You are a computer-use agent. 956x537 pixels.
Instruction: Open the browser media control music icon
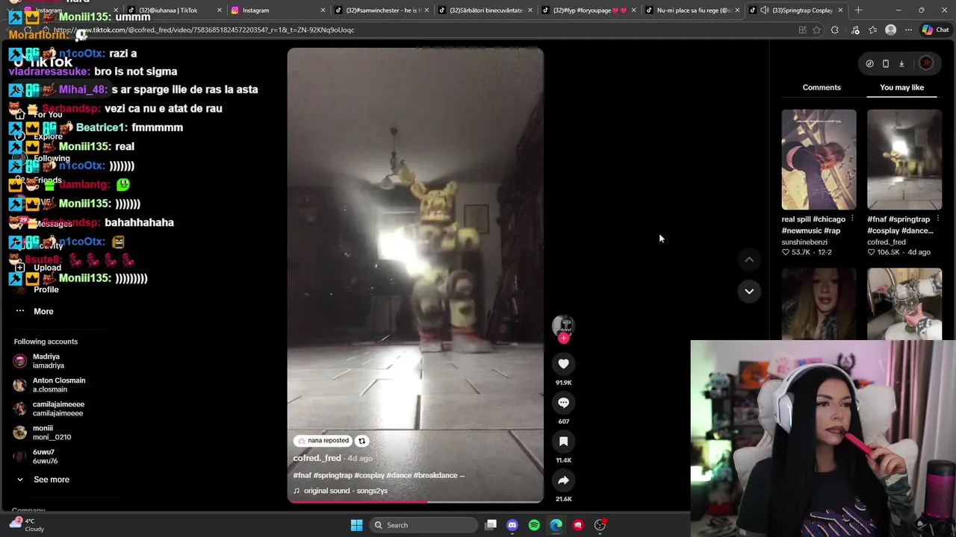(x=855, y=30)
